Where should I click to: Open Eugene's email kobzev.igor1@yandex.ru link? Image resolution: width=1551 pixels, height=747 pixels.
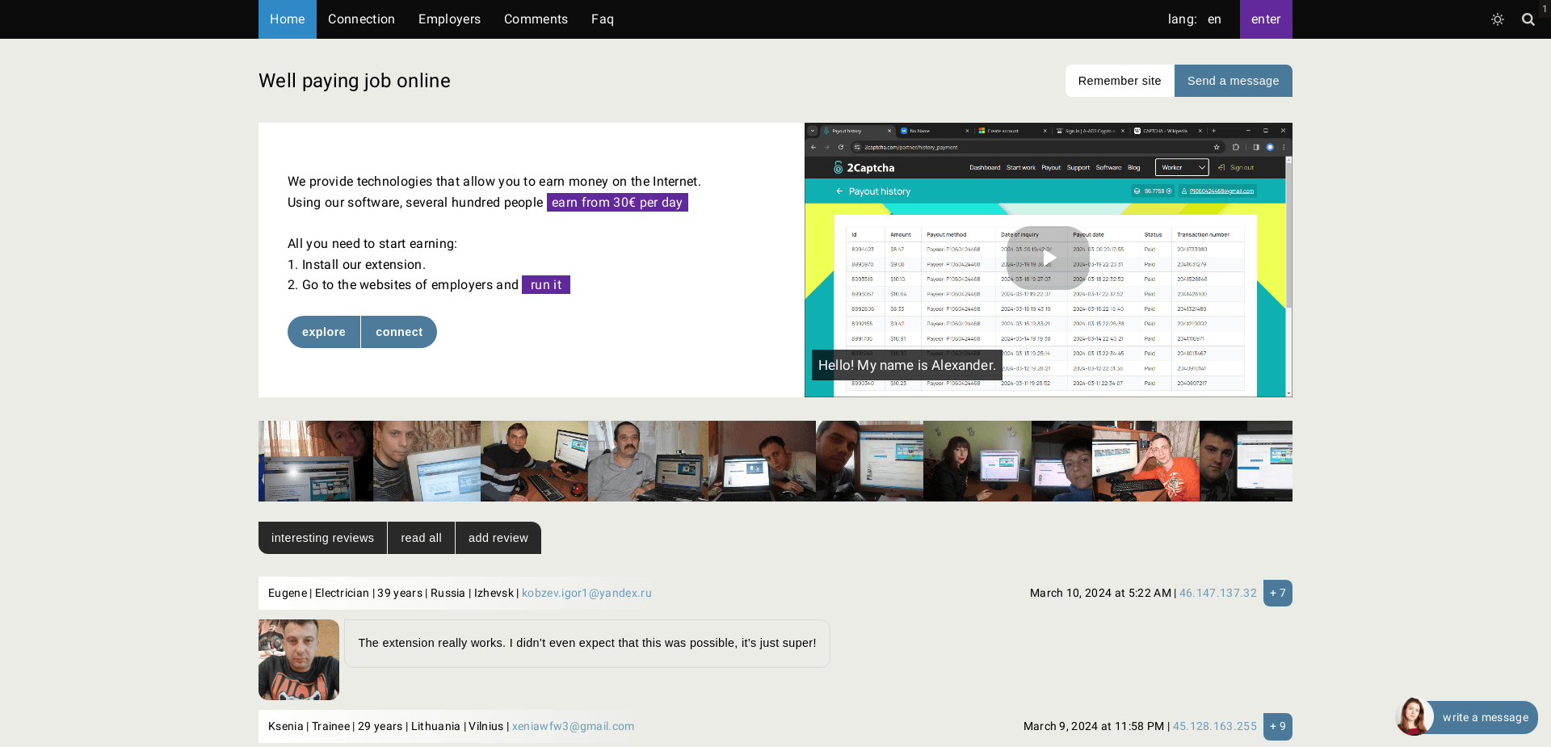tap(586, 593)
